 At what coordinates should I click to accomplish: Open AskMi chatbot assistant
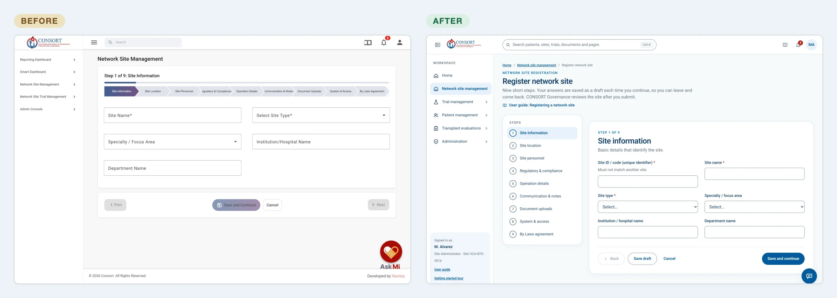(x=391, y=255)
